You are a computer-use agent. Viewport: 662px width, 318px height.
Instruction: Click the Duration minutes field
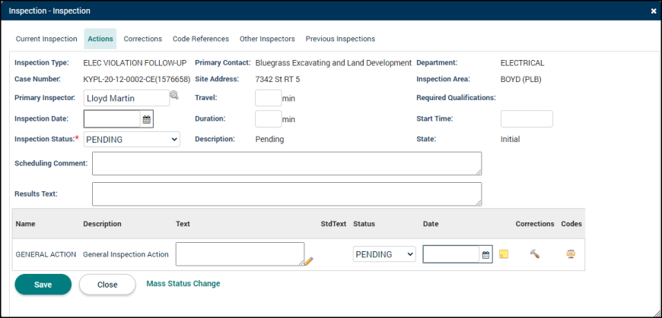tap(269, 119)
